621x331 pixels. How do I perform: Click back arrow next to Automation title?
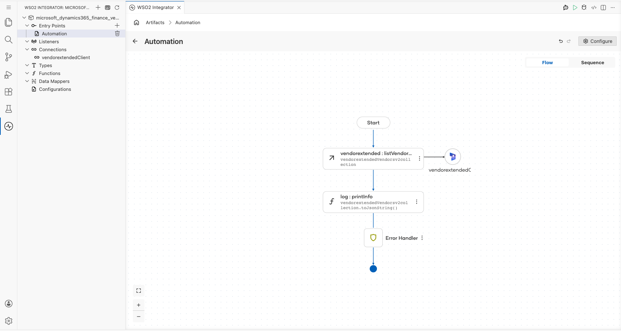click(135, 41)
